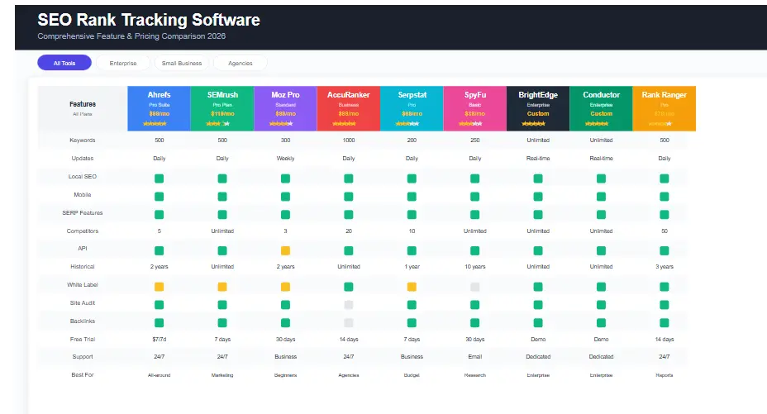
Task: Click the SpyFu API green indicator
Action: (474, 250)
